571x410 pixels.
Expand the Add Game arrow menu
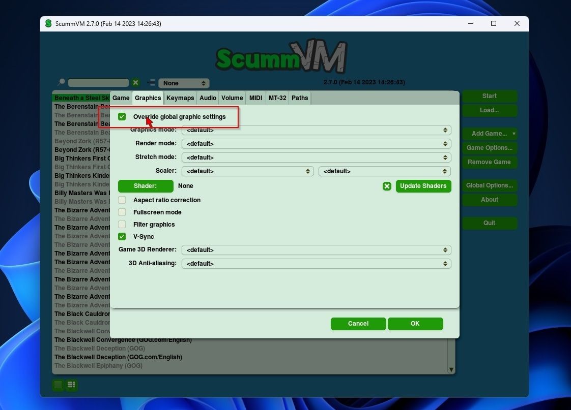point(514,134)
